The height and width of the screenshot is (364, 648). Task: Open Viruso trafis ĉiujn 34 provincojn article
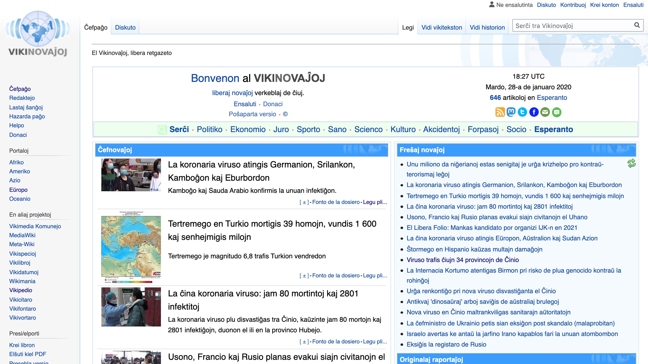coord(463,260)
